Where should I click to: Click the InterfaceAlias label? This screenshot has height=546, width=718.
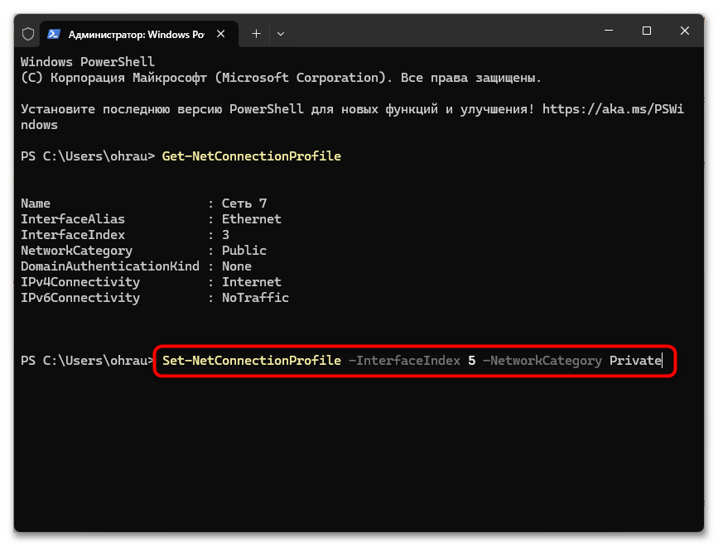click(x=73, y=219)
